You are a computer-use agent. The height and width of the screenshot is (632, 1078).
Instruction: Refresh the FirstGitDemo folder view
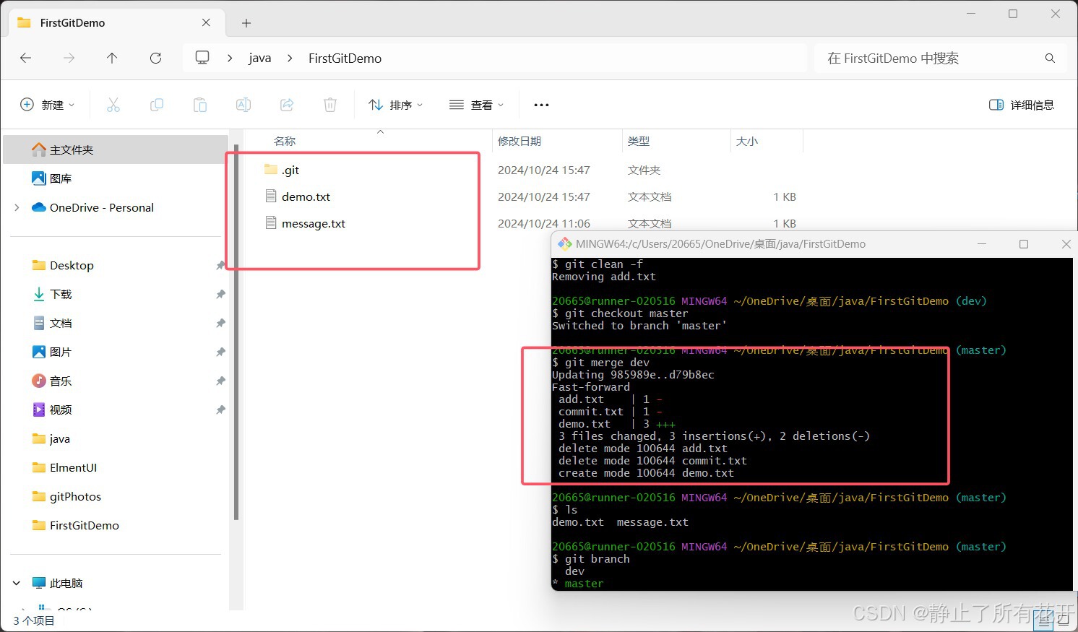point(155,58)
